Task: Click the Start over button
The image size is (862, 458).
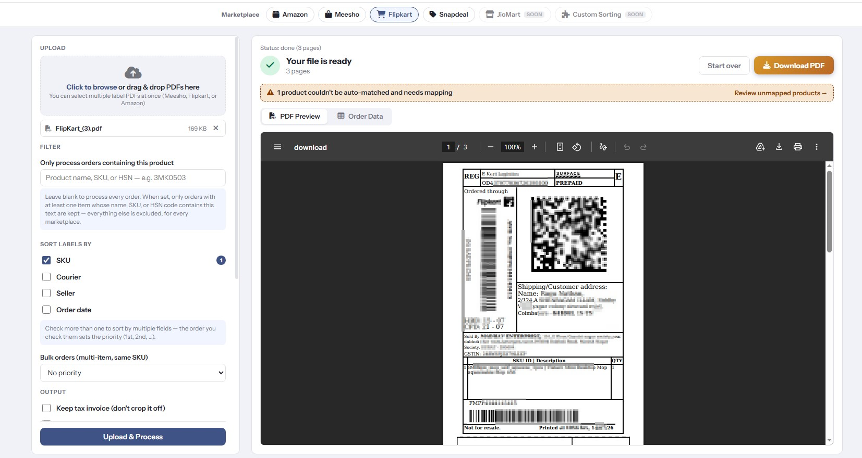Action: (x=724, y=66)
